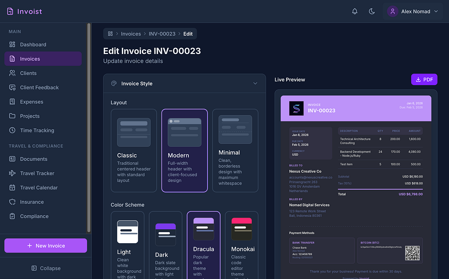Choose the Light color scheme
Image resolution: width=449 pixels, height=279 pixels.
click(127, 245)
